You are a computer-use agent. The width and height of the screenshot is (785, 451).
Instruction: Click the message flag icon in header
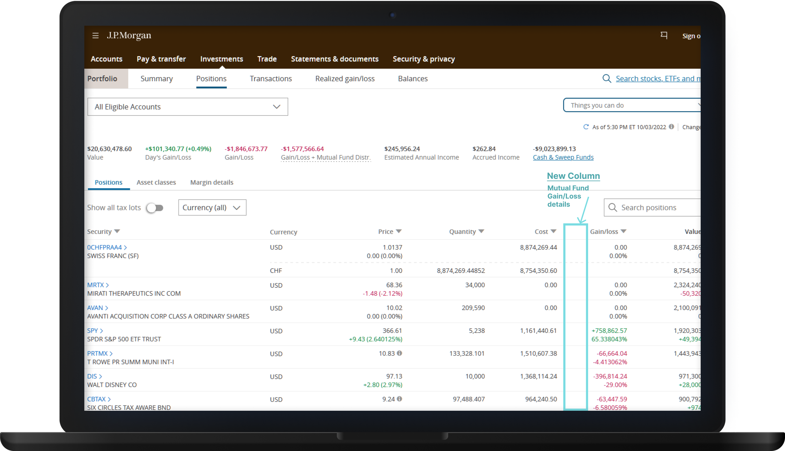[664, 35]
